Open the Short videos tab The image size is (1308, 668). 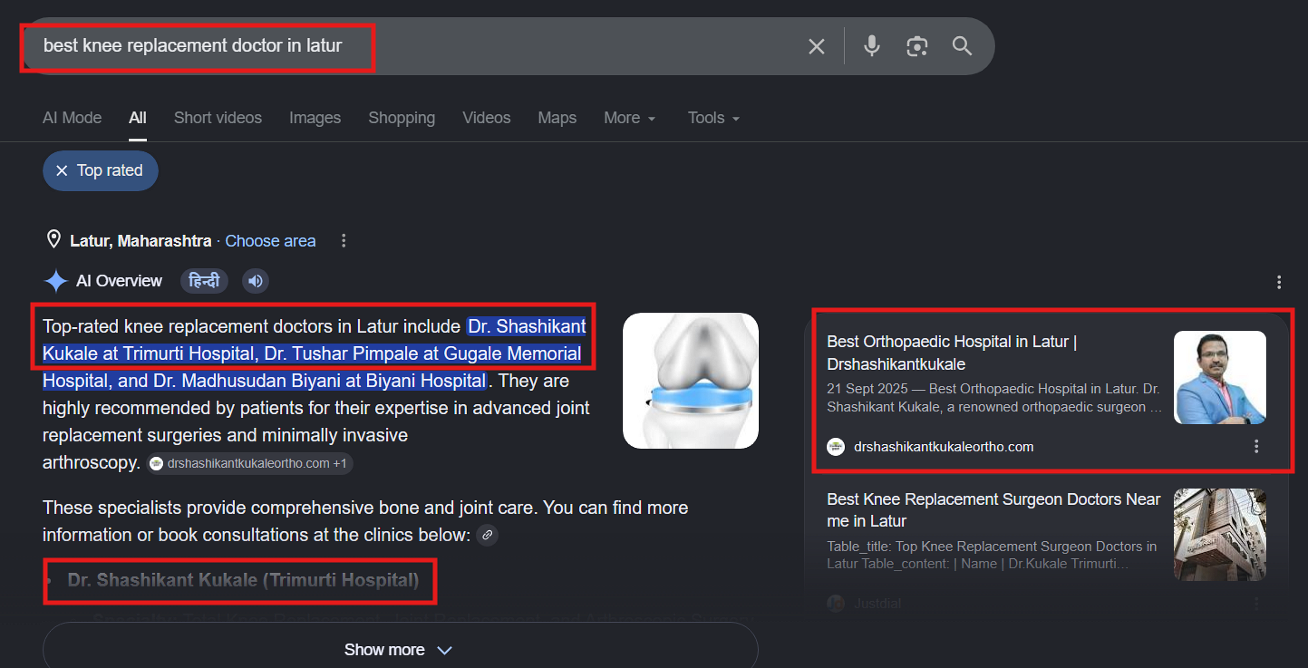coord(218,118)
